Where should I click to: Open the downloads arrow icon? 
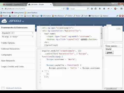(x=100, y=9)
